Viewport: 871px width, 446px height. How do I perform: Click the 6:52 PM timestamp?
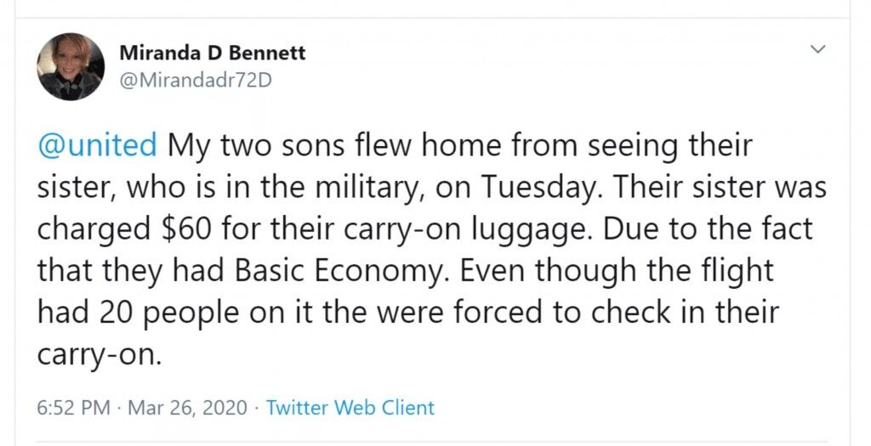74,408
